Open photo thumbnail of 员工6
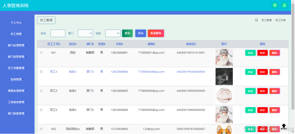 (224, 115)
